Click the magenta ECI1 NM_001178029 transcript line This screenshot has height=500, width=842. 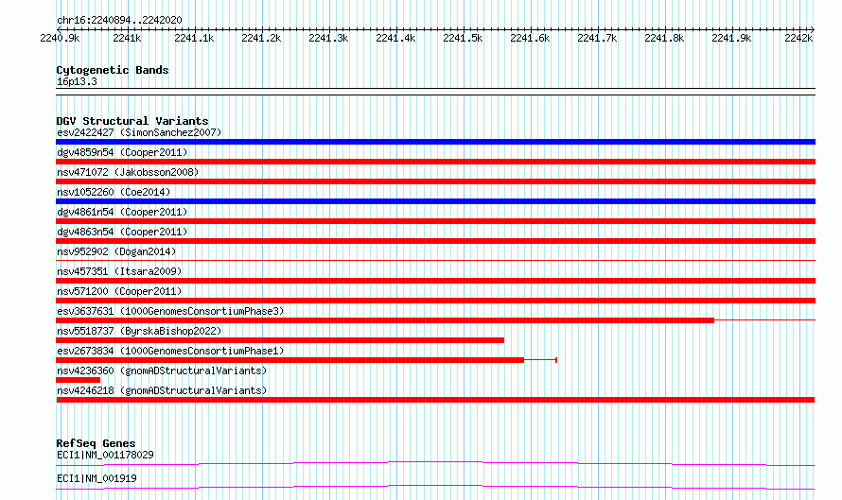tap(435, 463)
